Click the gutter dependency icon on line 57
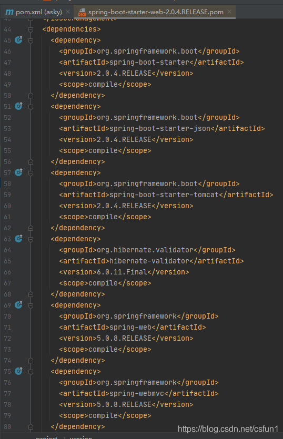283x439 pixels. pyautogui.click(x=18, y=172)
